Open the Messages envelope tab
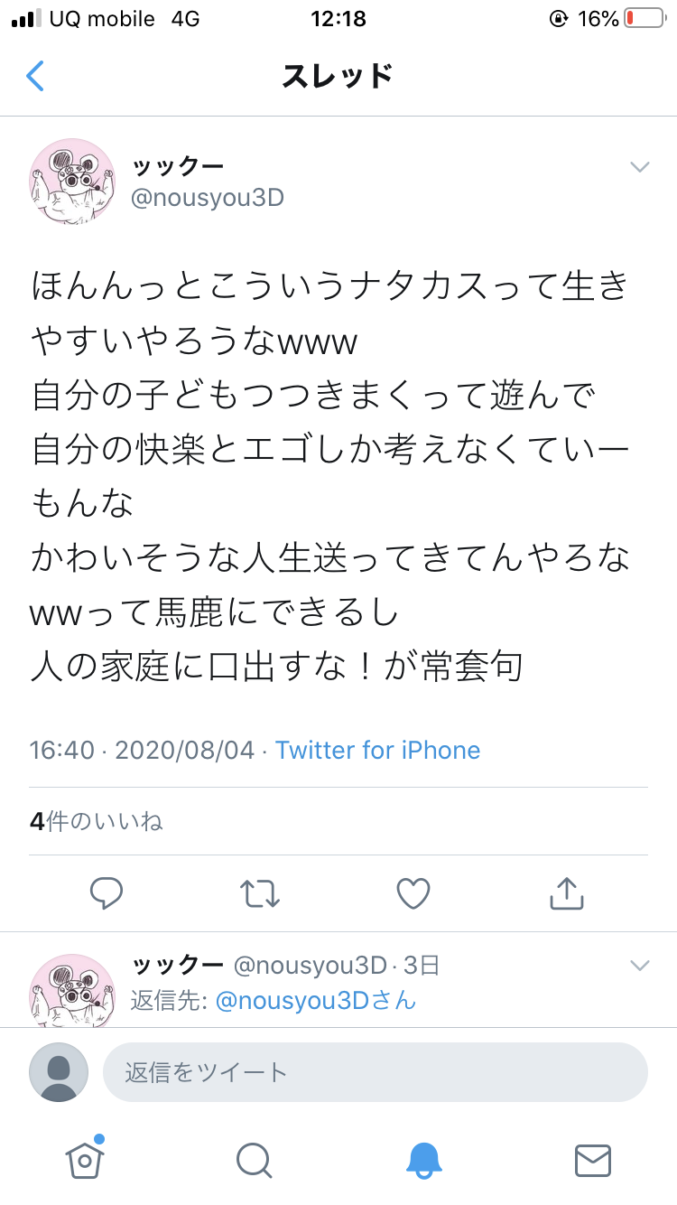This screenshot has width=677, height=1205. (593, 1161)
